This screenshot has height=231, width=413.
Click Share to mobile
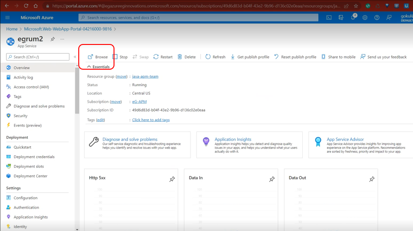click(x=338, y=57)
